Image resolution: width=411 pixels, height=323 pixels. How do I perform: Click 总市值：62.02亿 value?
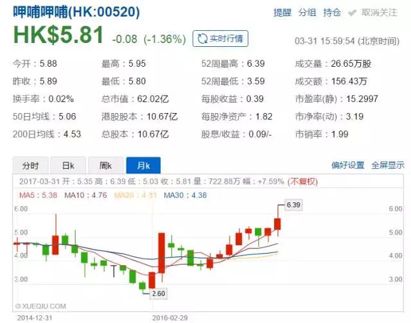pyautogui.click(x=135, y=99)
